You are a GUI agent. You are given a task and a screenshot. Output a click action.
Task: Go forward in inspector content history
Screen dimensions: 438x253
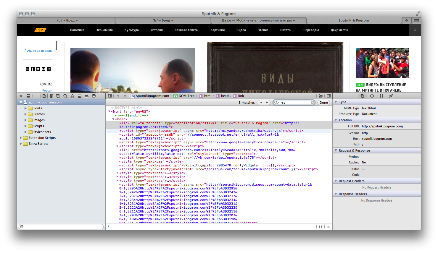pos(125,96)
